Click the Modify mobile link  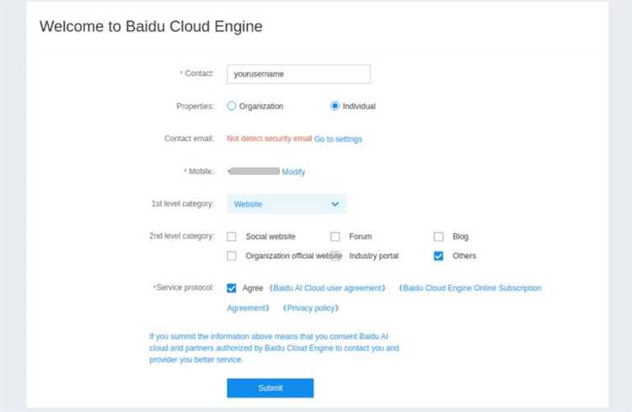click(x=293, y=172)
